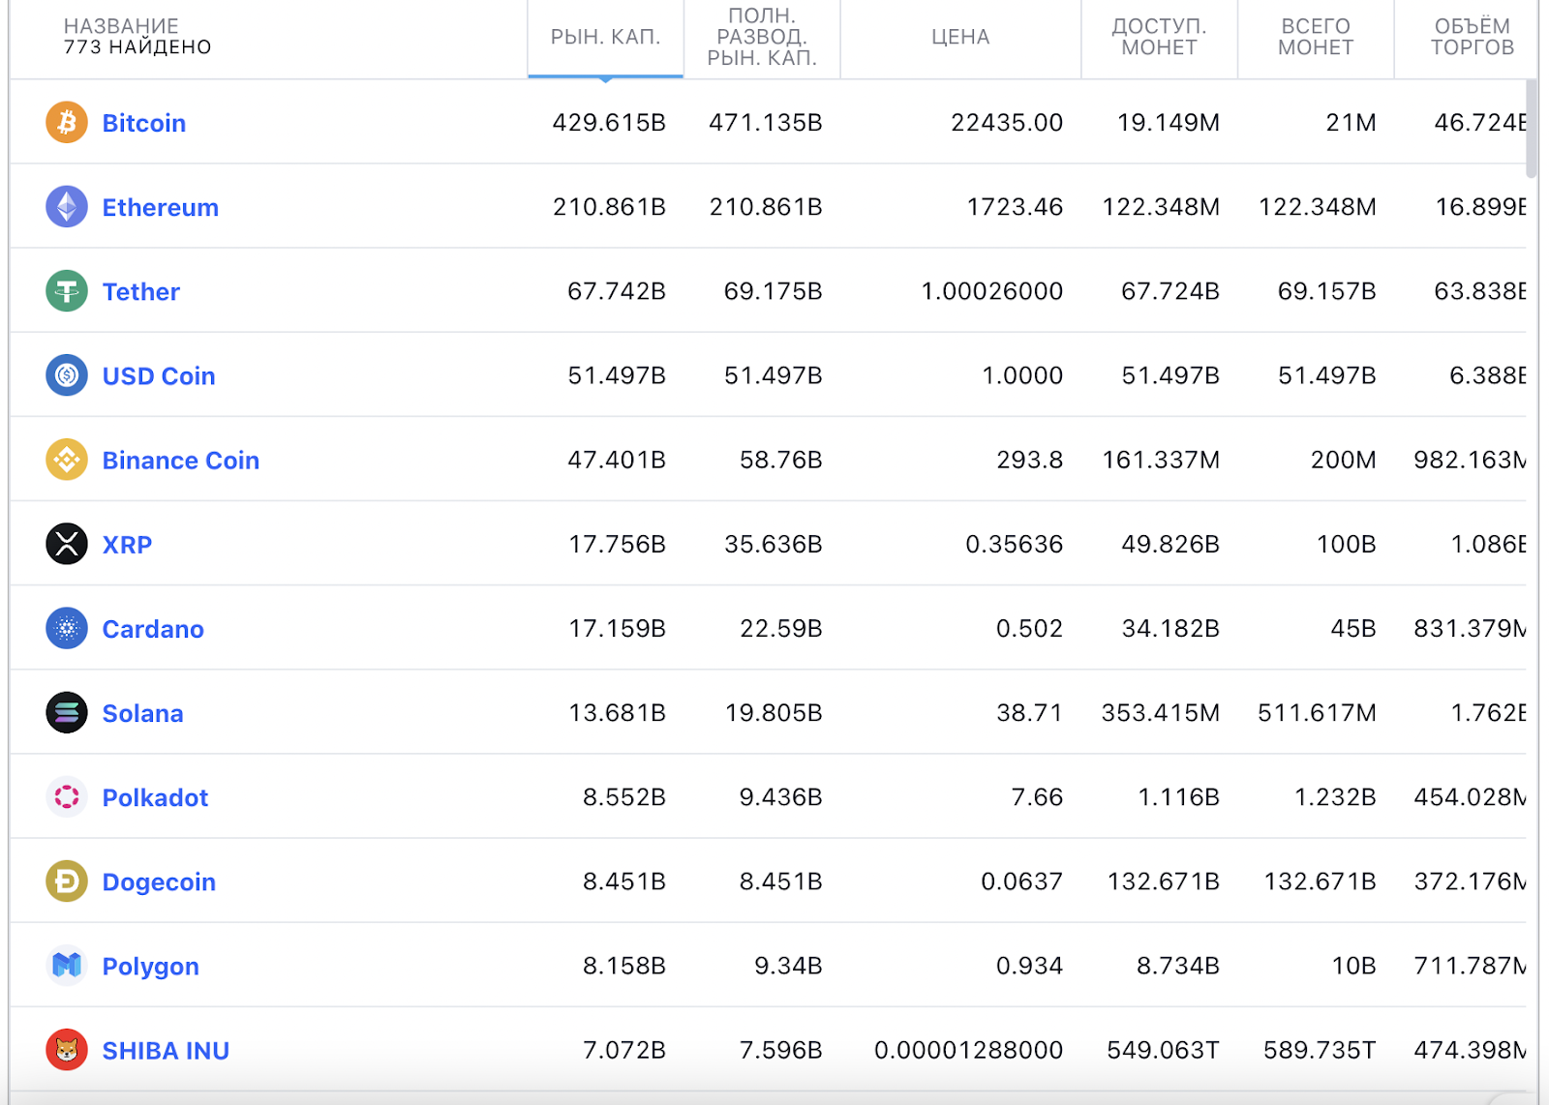Click XRP price 0.35636
Viewport: 1549px width, 1105px height.
pos(1015,545)
